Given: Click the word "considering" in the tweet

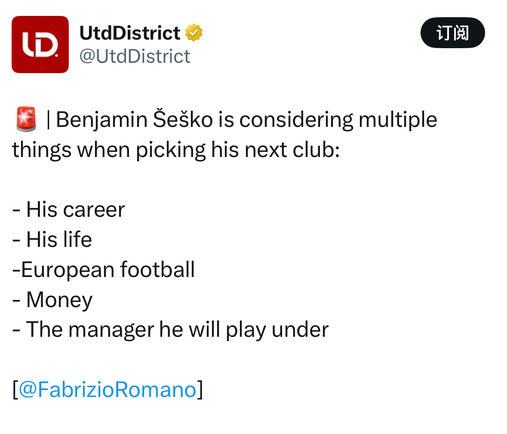Looking at the screenshot, I should (296, 120).
